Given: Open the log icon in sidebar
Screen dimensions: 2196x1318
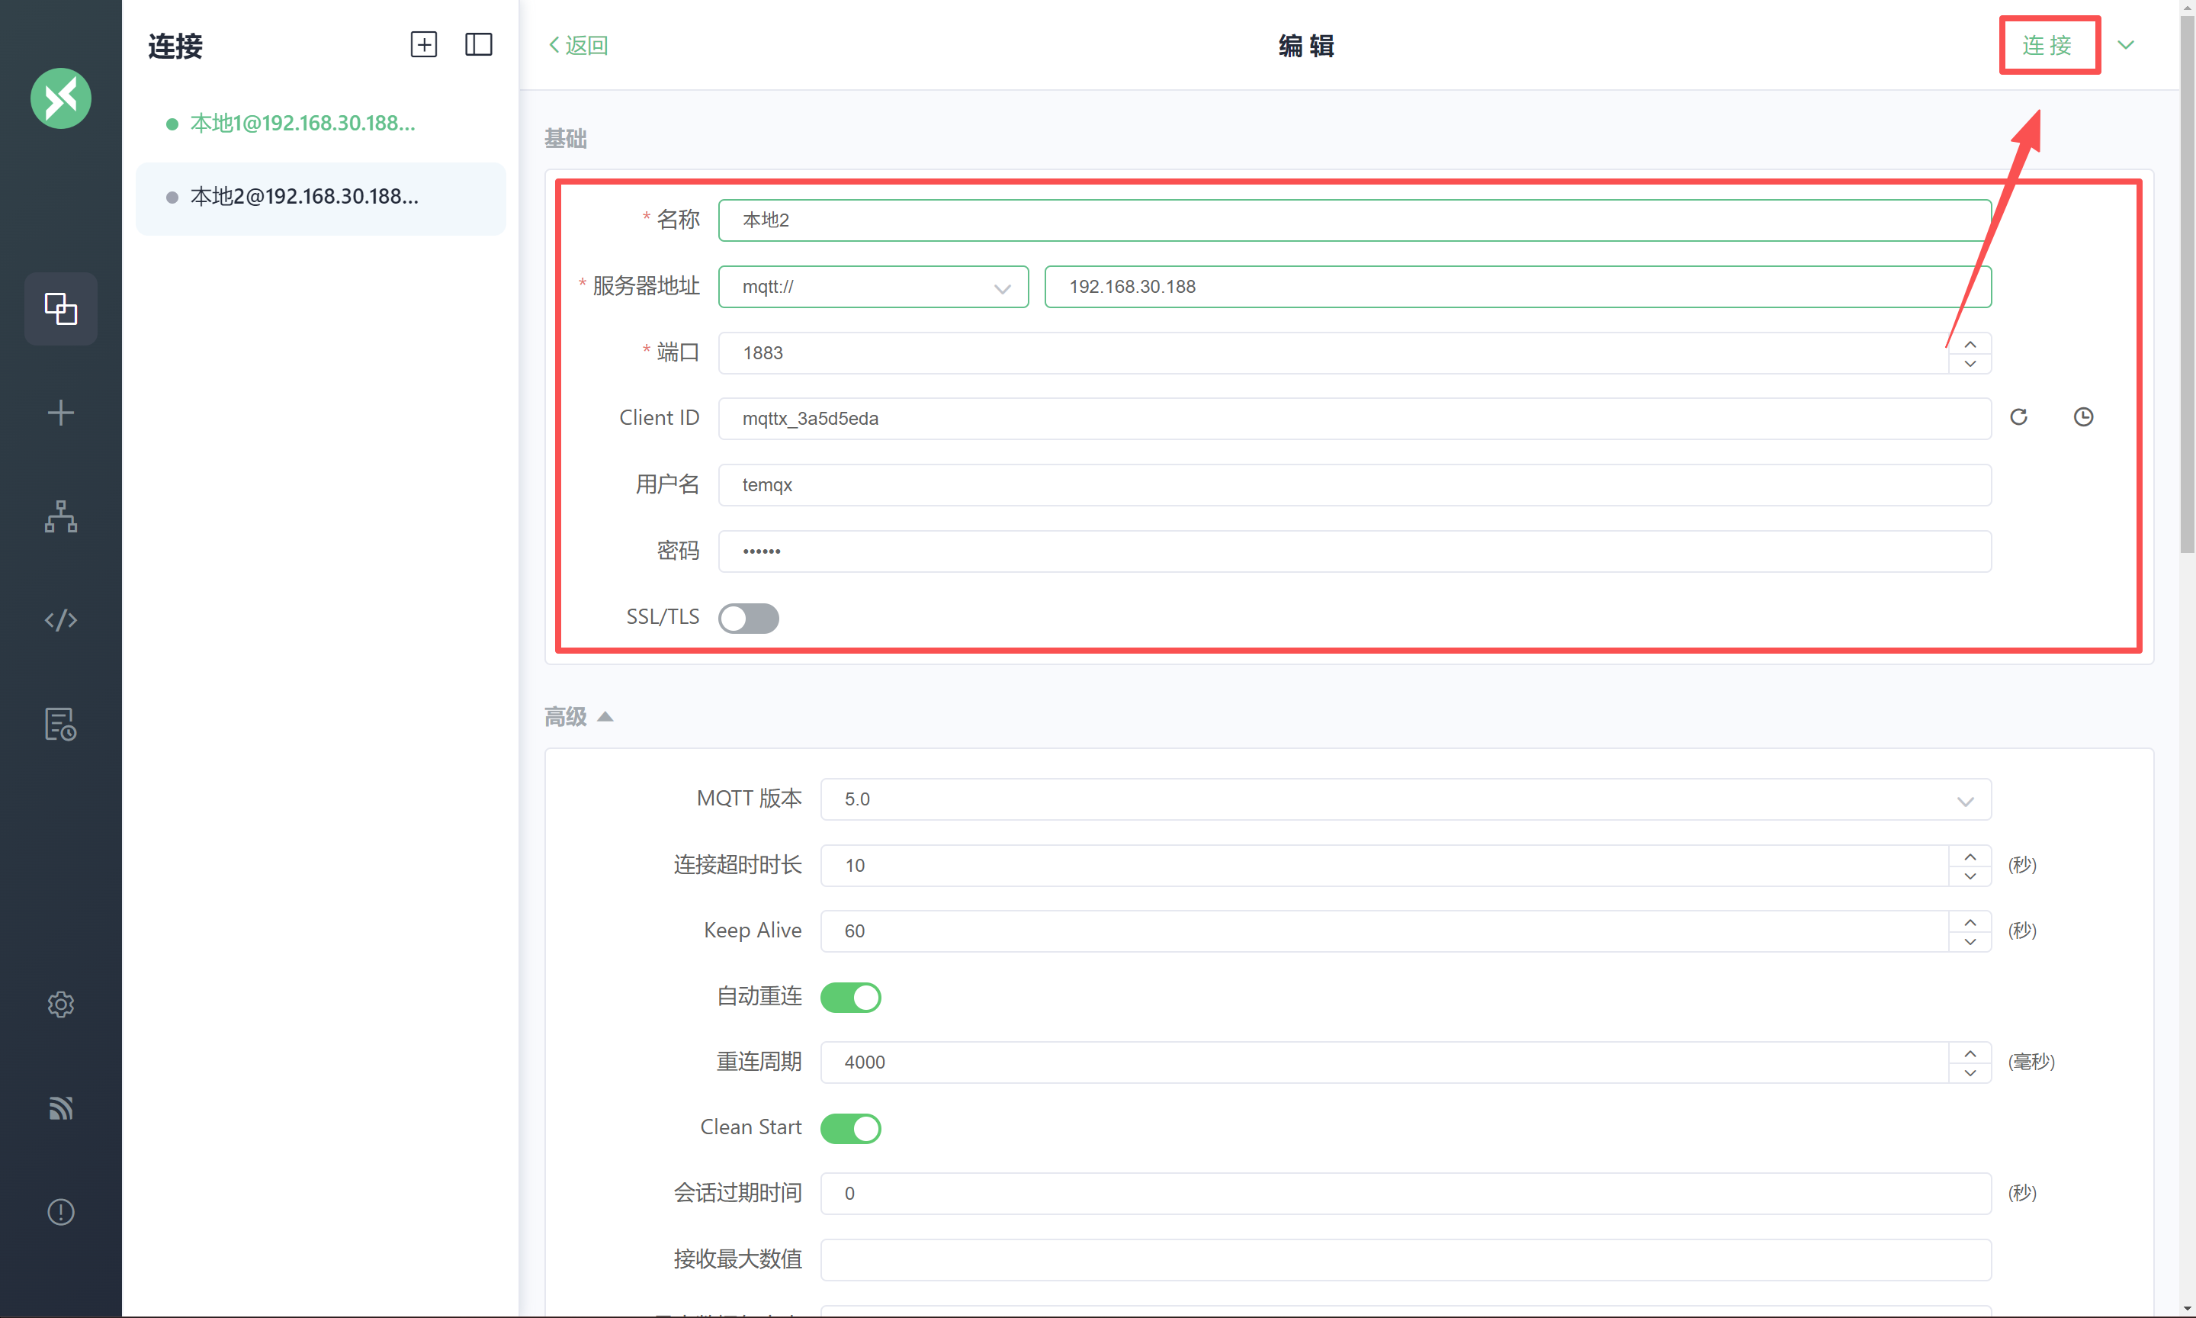Looking at the screenshot, I should (x=60, y=724).
